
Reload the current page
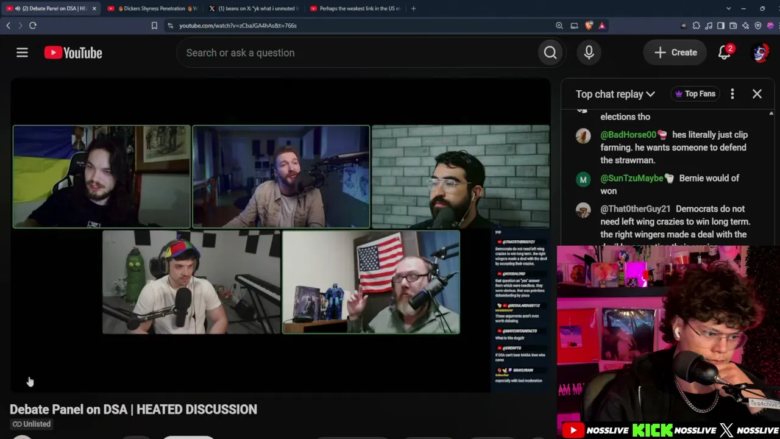(x=33, y=26)
